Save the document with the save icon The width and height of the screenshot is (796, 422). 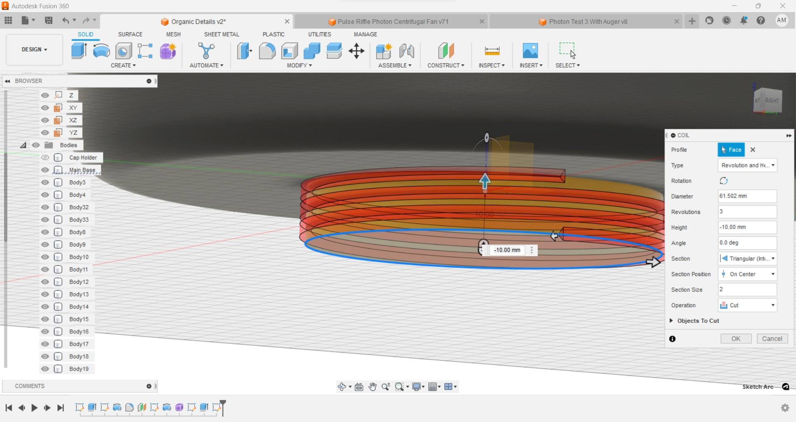click(49, 20)
